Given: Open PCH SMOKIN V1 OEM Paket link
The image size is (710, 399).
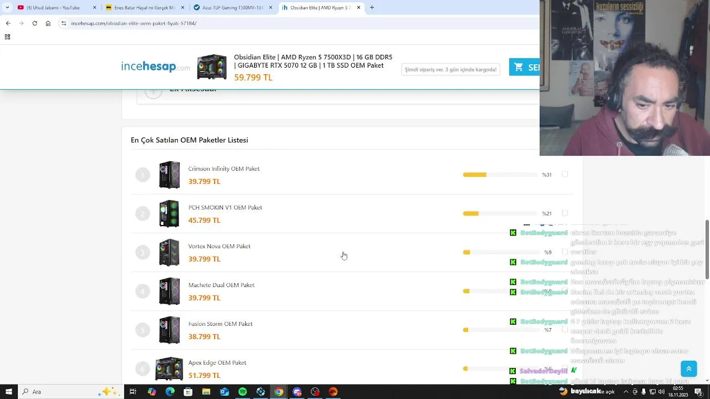Looking at the screenshot, I should pyautogui.click(x=225, y=207).
